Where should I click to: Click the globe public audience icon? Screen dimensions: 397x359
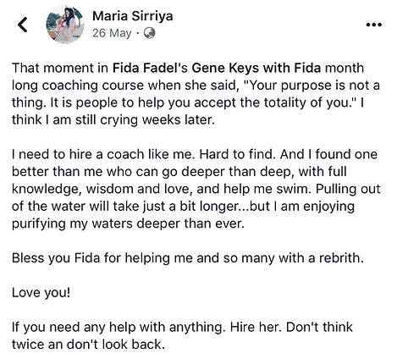[150, 33]
